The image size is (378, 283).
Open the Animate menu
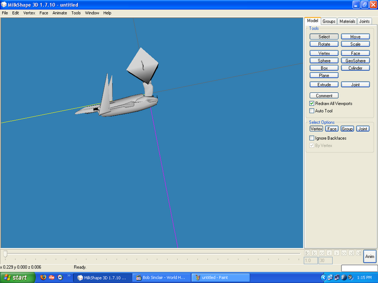[x=60, y=13]
